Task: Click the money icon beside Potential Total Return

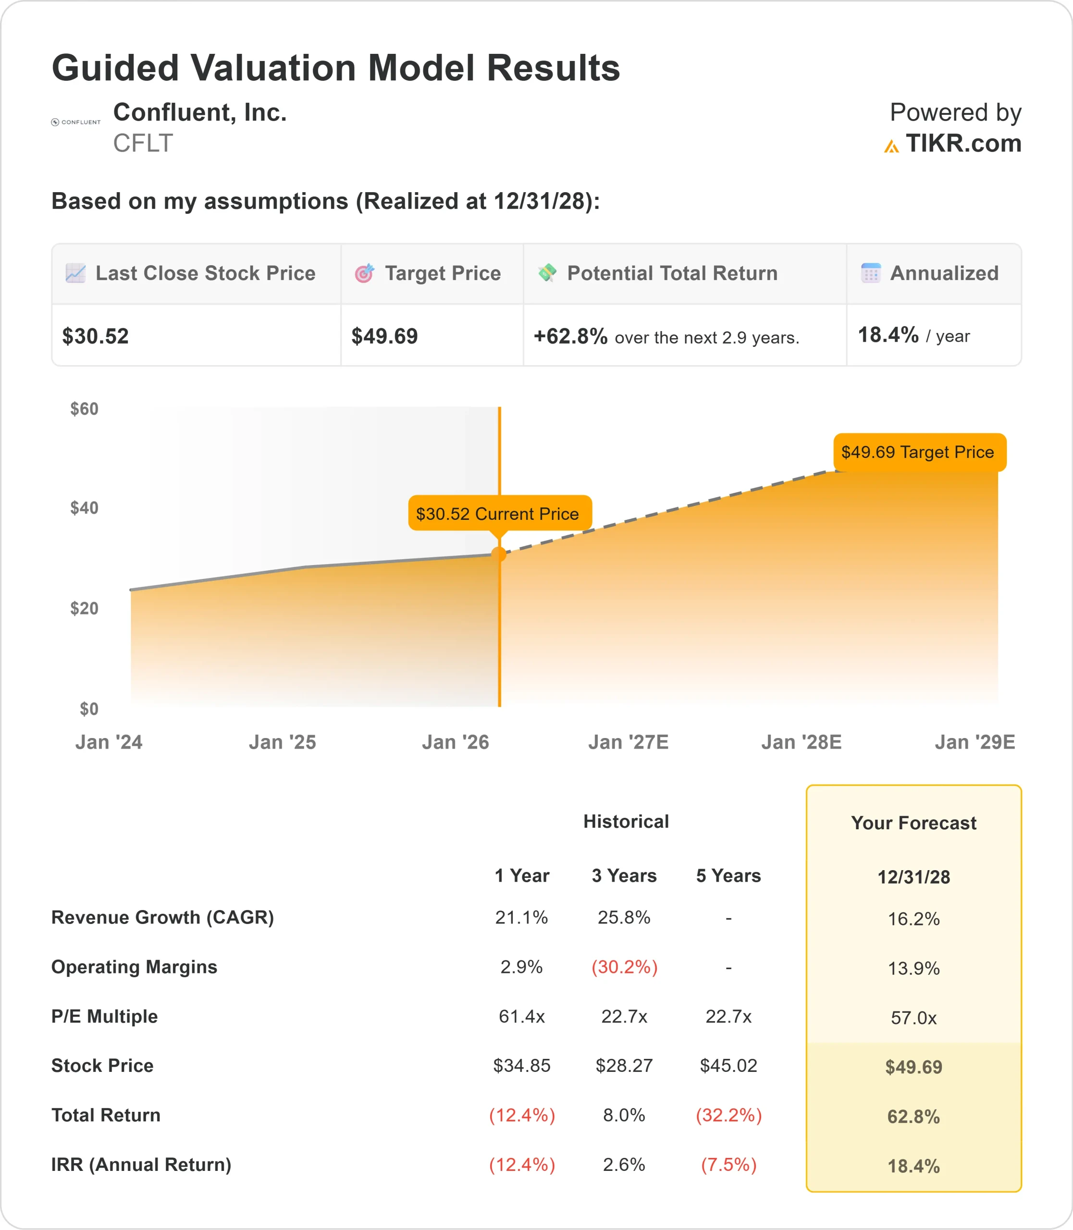Action: click(x=547, y=272)
